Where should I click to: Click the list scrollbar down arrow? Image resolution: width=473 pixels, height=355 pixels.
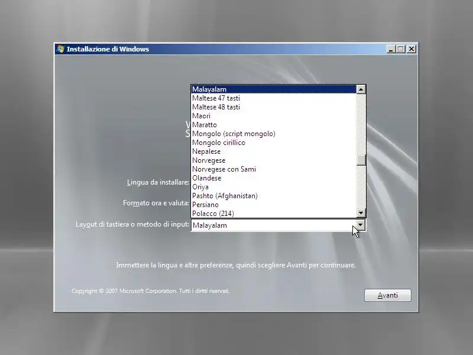click(361, 213)
